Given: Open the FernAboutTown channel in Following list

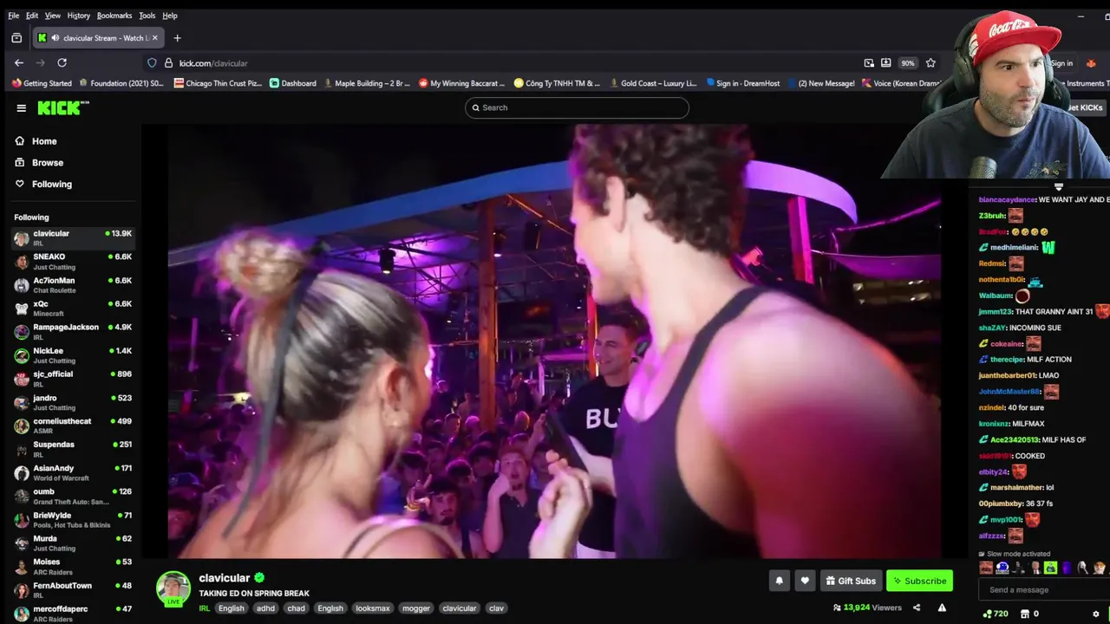Looking at the screenshot, I should 73,590.
